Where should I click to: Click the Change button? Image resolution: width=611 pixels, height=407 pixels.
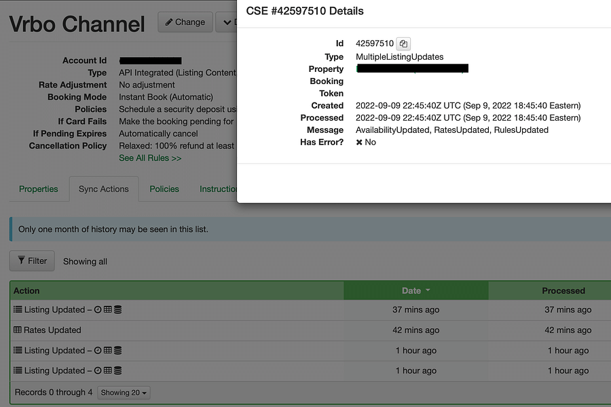[x=185, y=22]
